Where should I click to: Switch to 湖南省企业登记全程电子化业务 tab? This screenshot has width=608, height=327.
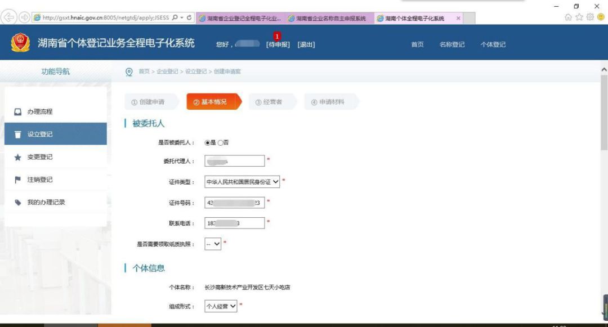click(240, 18)
